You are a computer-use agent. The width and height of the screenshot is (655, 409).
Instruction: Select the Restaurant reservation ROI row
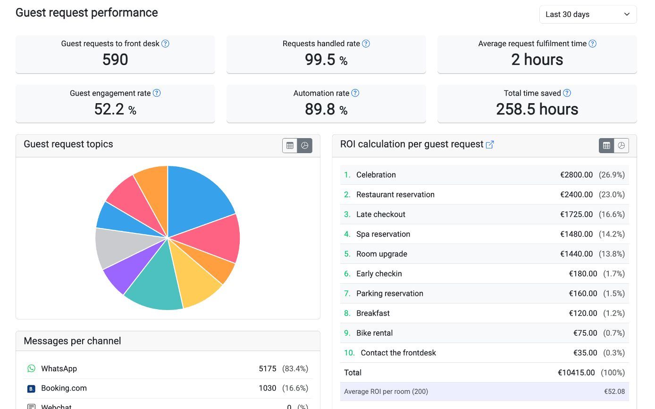484,195
